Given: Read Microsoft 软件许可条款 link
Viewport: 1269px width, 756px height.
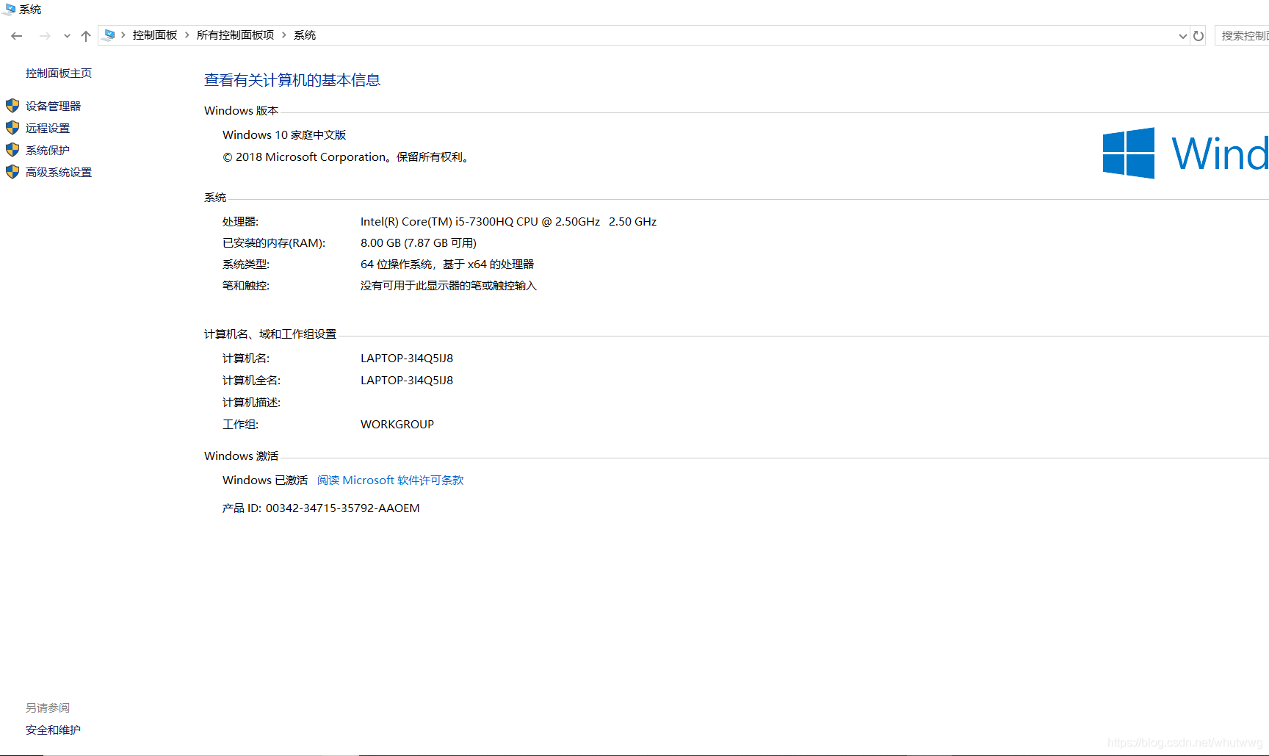Looking at the screenshot, I should (x=391, y=480).
